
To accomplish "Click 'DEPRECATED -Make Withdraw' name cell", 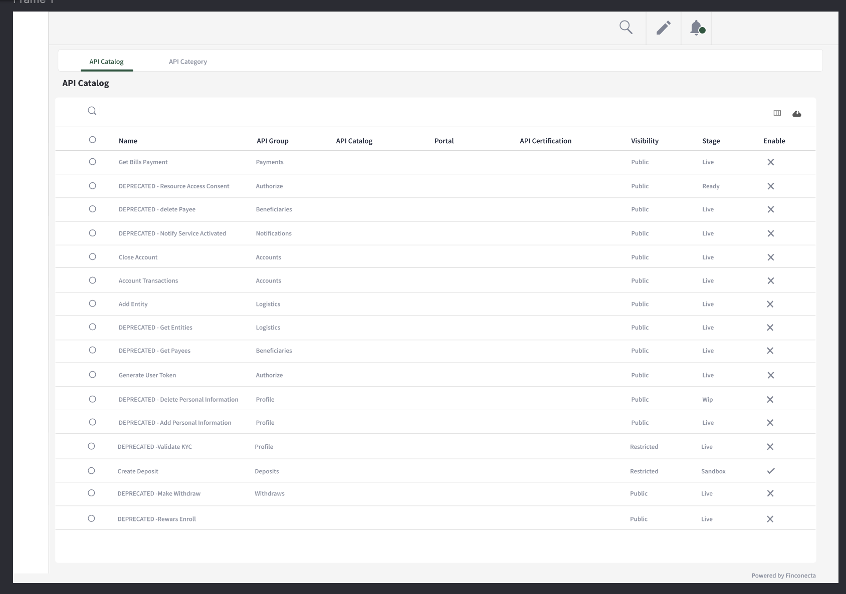I will tap(159, 494).
